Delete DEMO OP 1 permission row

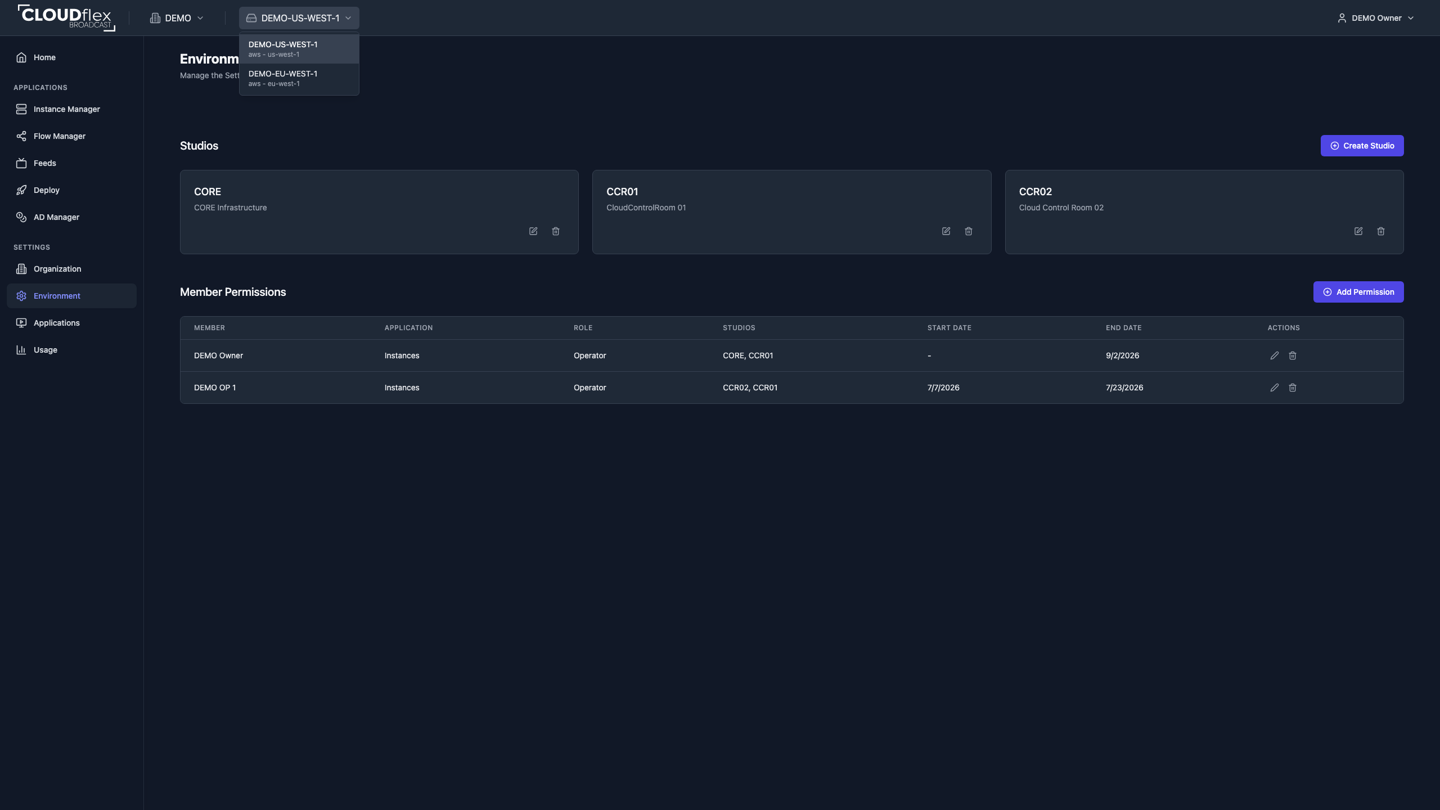(x=1293, y=388)
